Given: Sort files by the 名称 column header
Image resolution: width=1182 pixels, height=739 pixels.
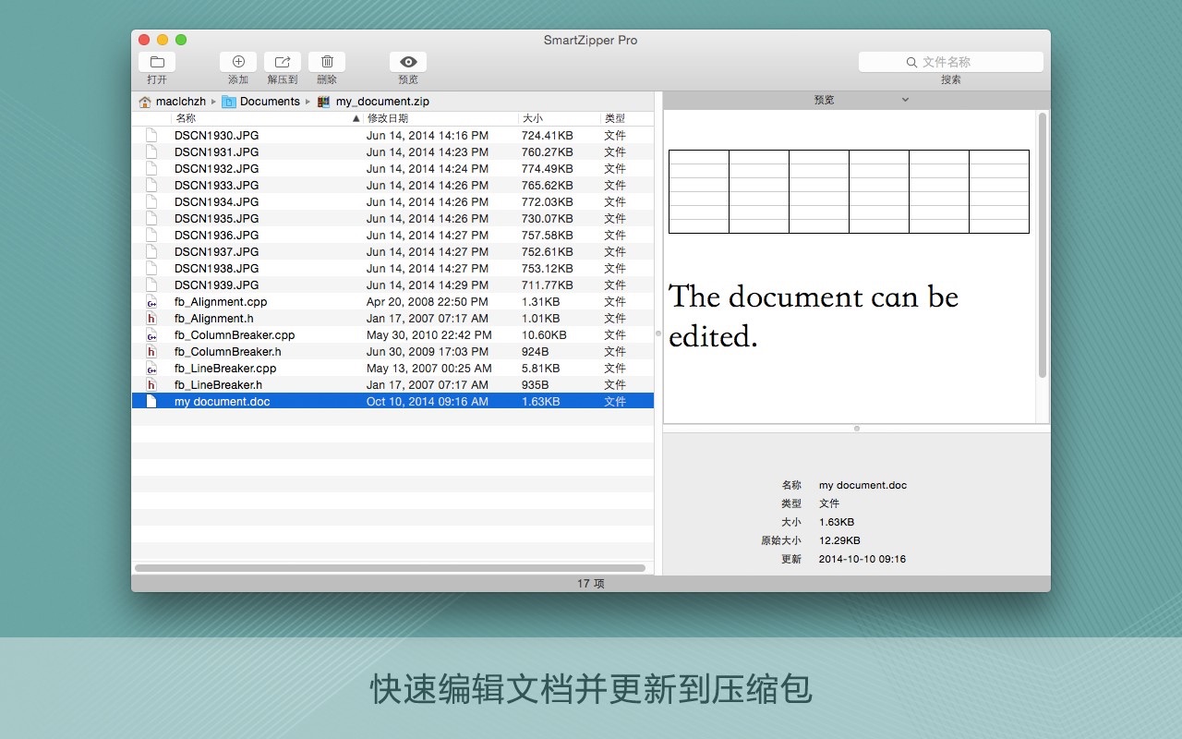Looking at the screenshot, I should coord(185,117).
